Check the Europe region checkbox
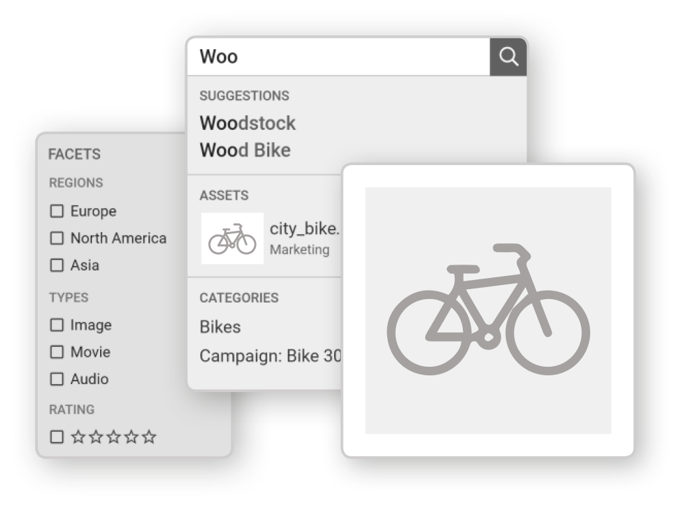 coord(57,211)
